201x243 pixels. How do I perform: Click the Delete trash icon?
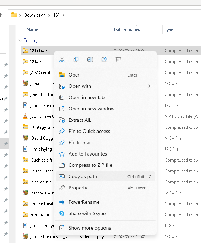click(x=118, y=60)
